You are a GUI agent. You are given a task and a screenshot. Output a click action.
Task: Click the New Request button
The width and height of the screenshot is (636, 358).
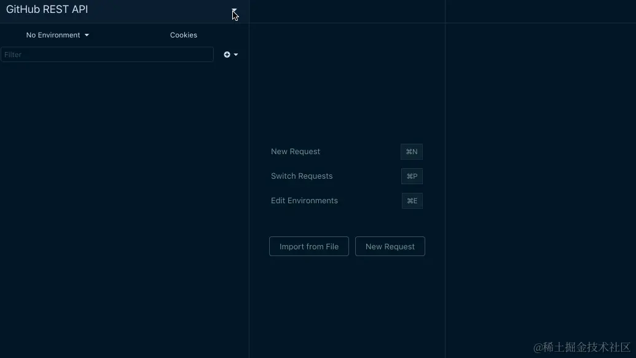point(390,246)
